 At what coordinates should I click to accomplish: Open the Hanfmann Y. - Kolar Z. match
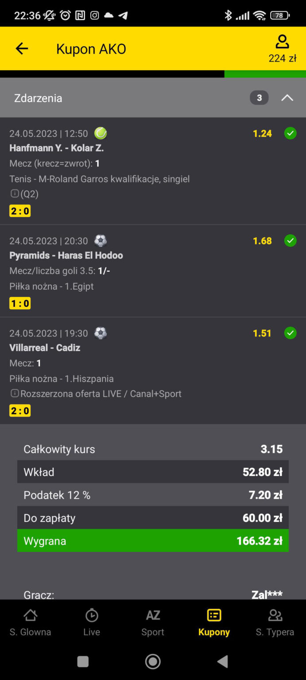click(x=56, y=148)
